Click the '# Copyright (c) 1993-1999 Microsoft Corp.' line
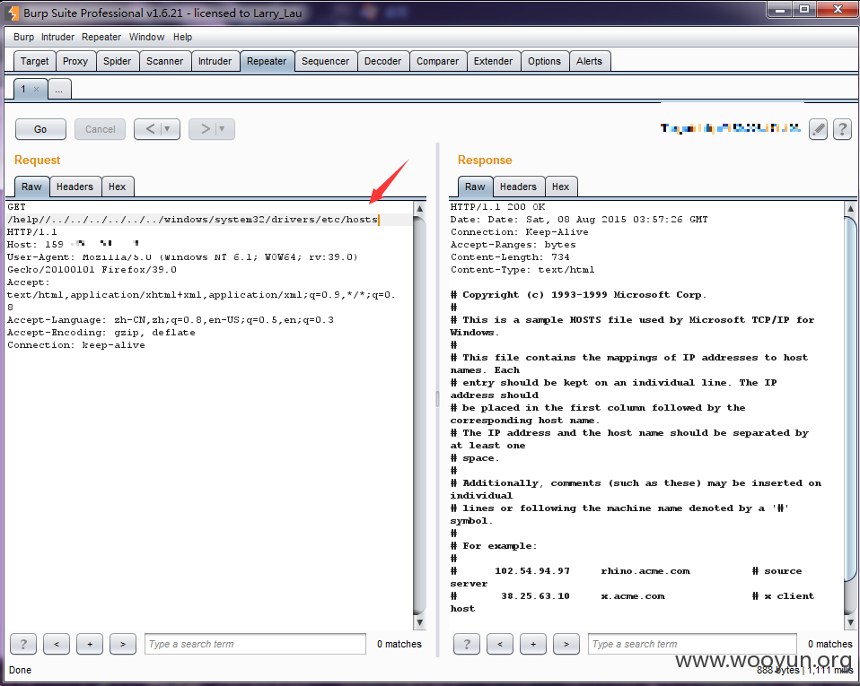This screenshot has height=686, width=860. click(579, 295)
